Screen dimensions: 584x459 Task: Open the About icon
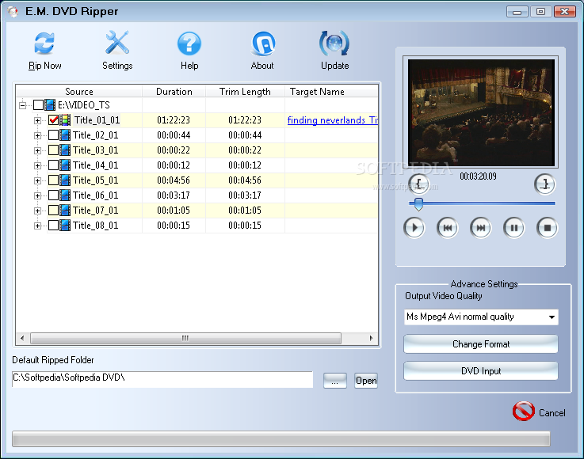263,44
